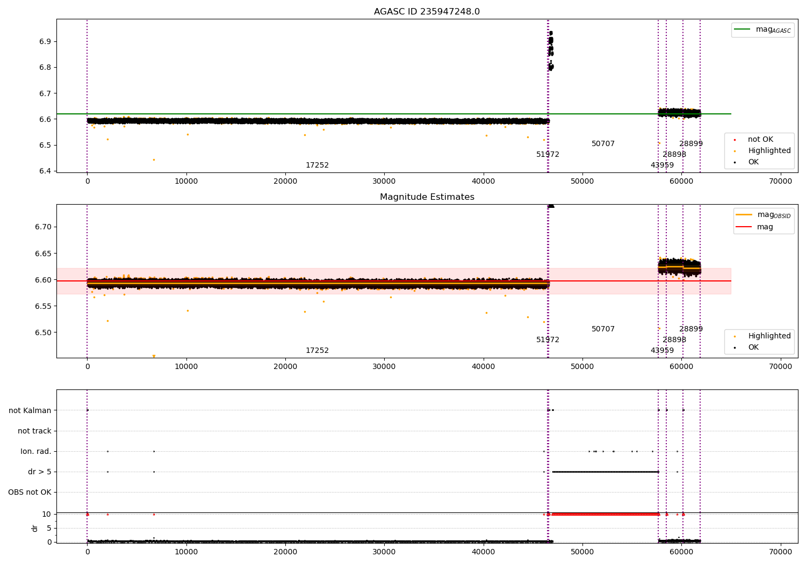Click the red line swatch beside 'mag'
Viewport: 806px width, 564px height.
(x=744, y=227)
